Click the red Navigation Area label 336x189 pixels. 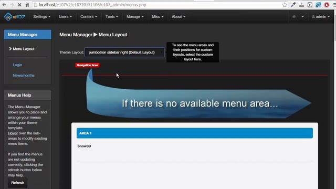pyautogui.click(x=87, y=65)
